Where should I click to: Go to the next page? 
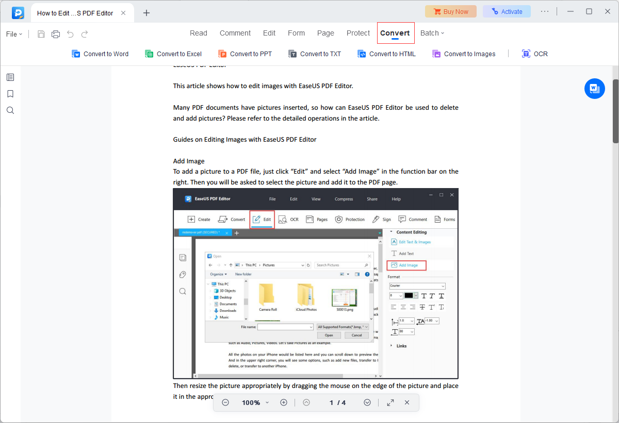367,402
